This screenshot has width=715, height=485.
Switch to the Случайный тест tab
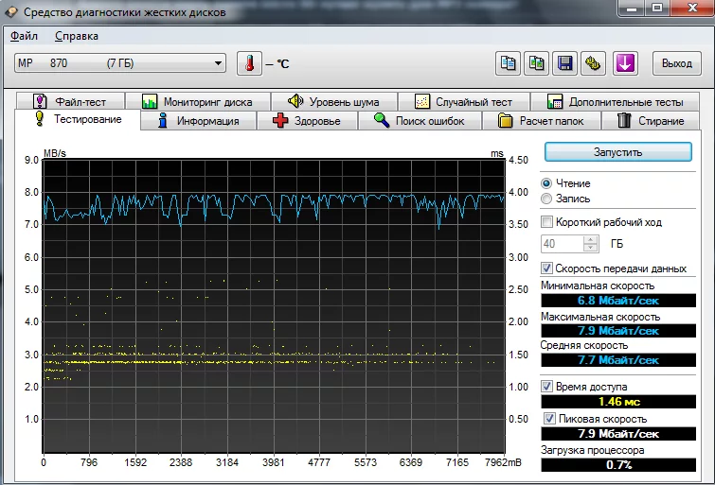[x=462, y=101]
